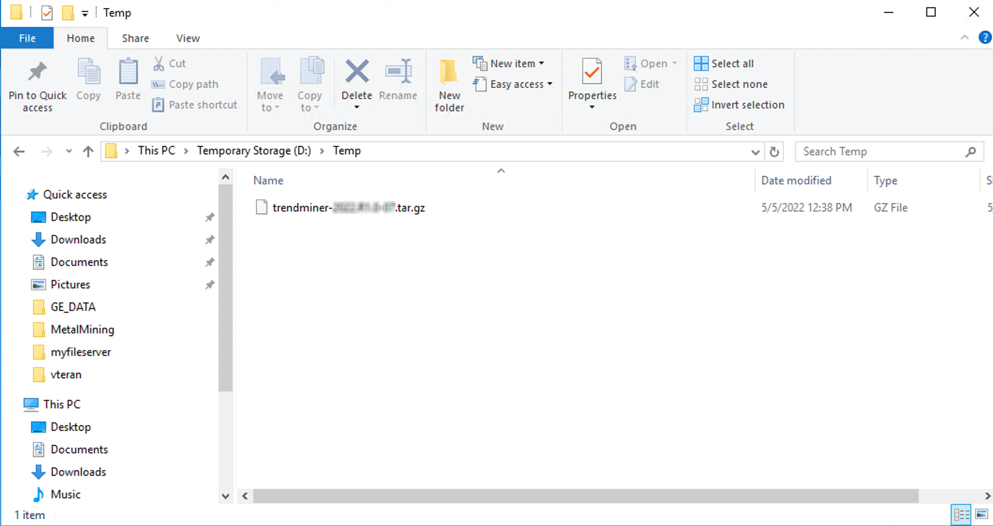Open MetalMining folder in Quick access
993x526 pixels.
82,330
